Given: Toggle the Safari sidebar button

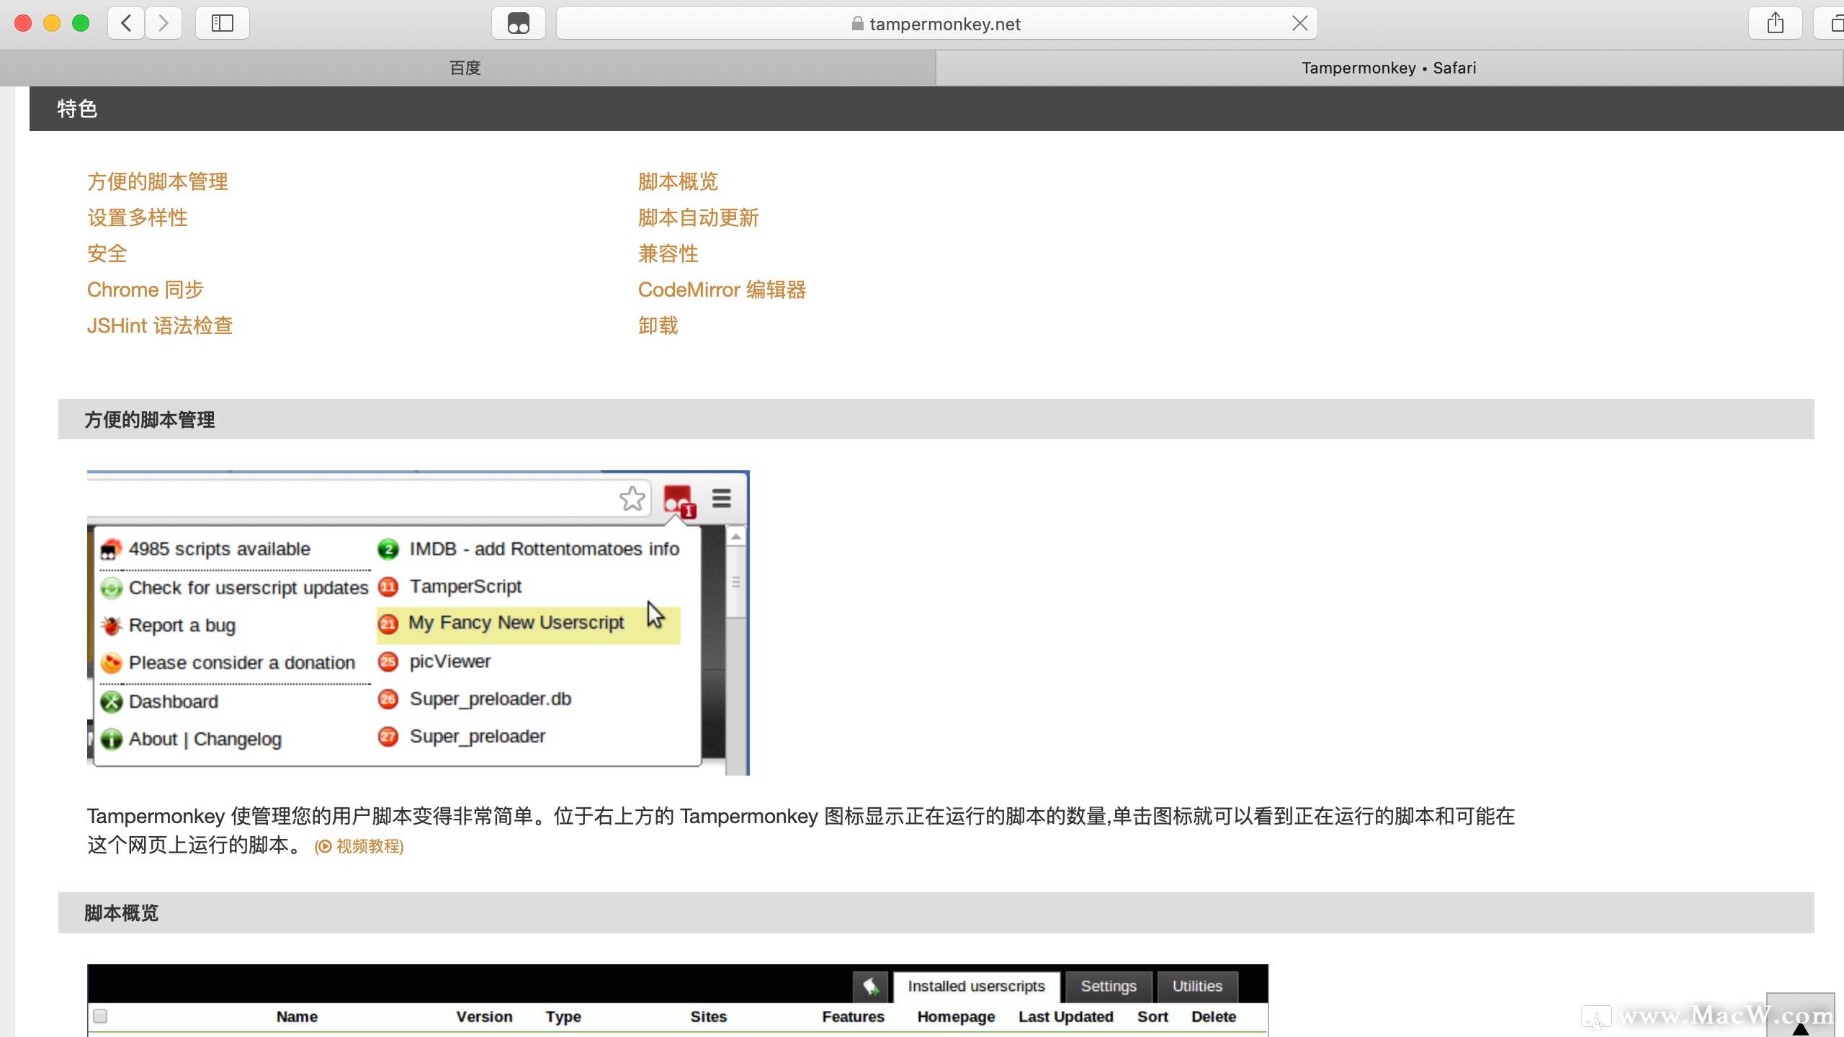Looking at the screenshot, I should (223, 23).
